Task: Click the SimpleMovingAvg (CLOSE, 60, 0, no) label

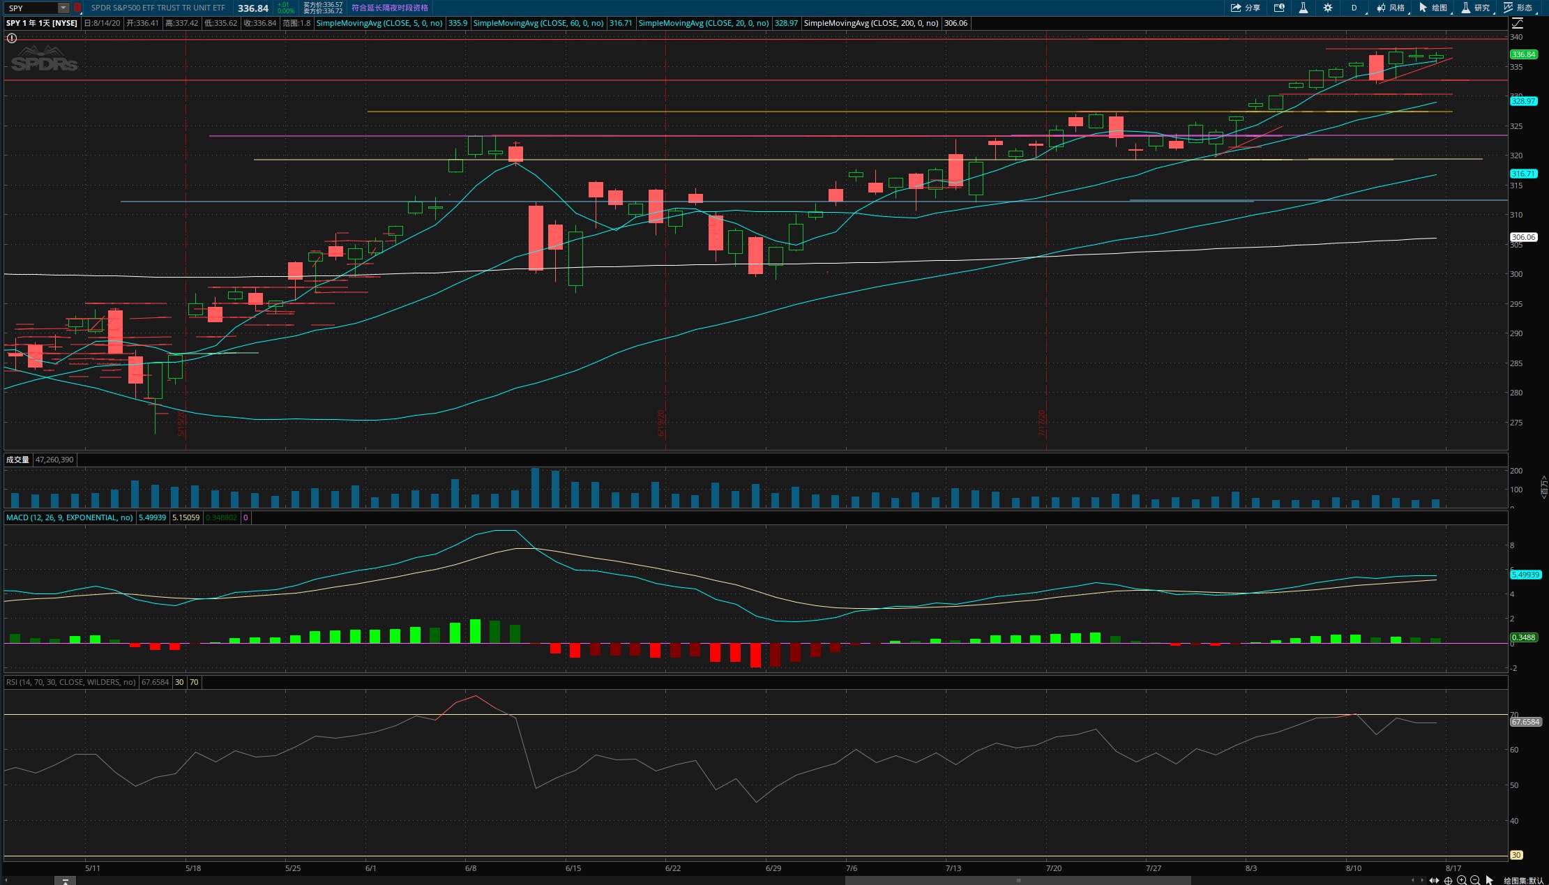Action: tap(538, 23)
